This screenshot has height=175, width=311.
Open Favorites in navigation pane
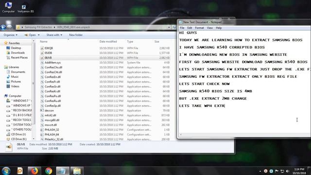pos(14,43)
